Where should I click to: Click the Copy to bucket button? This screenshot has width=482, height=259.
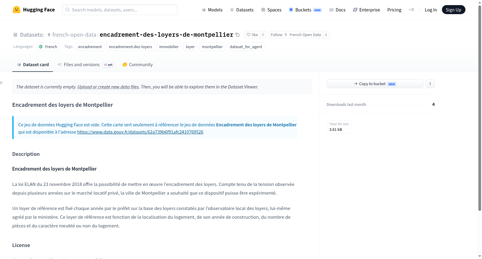coord(375,84)
